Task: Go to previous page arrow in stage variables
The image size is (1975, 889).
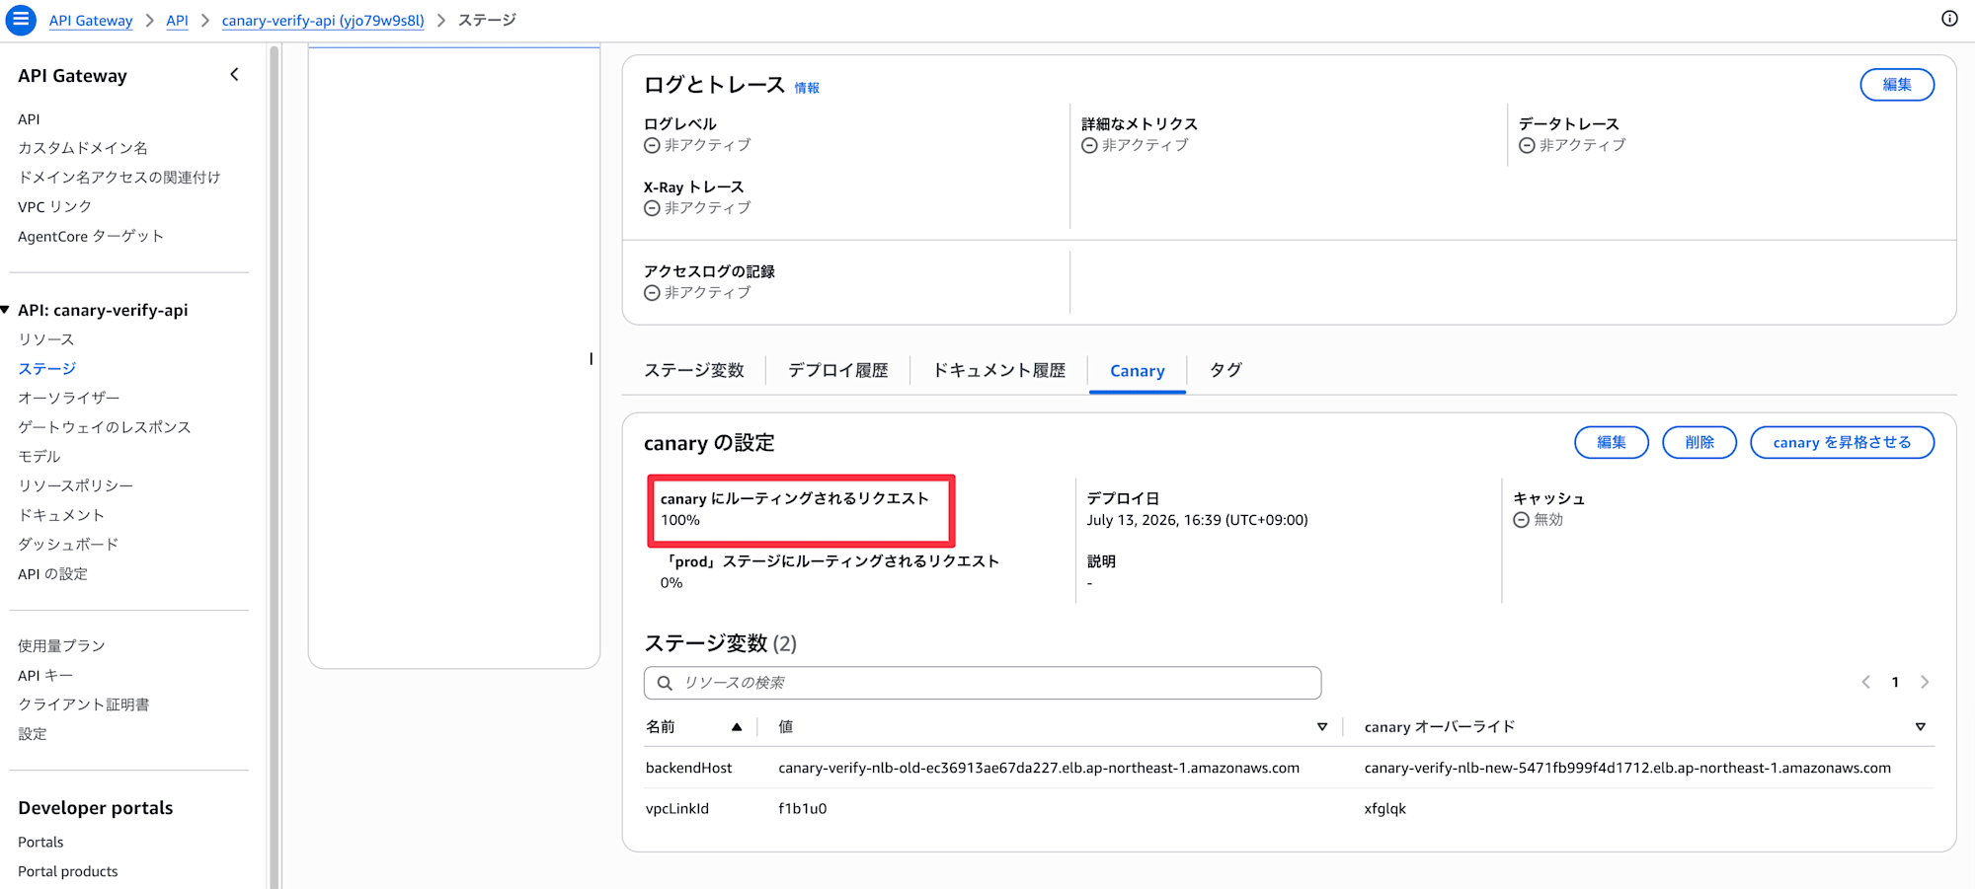Action: tap(1865, 682)
